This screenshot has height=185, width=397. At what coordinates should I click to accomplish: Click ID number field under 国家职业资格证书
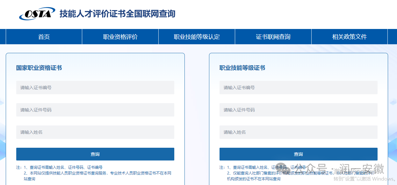[95, 110]
